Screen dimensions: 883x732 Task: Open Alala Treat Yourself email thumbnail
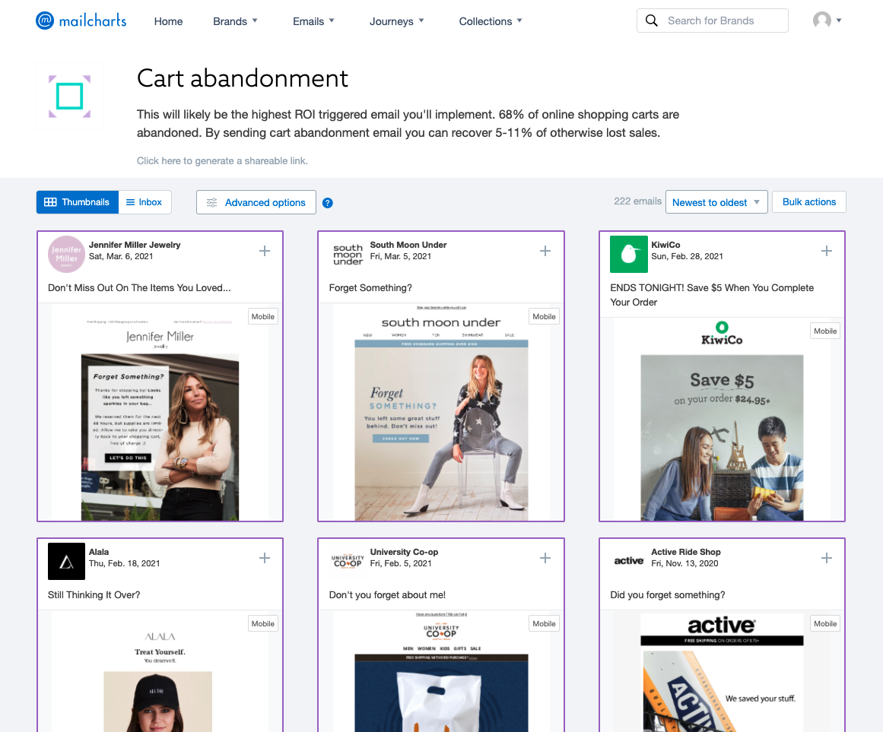(x=160, y=673)
